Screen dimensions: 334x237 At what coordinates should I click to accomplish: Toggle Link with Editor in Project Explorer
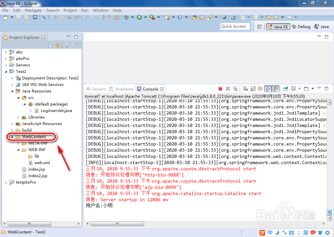[x=57, y=45]
